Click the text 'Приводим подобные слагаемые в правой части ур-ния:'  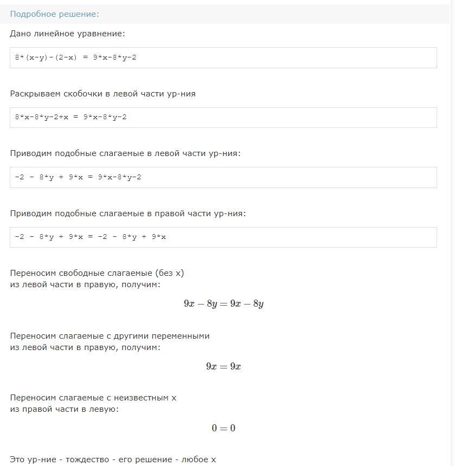point(128,213)
